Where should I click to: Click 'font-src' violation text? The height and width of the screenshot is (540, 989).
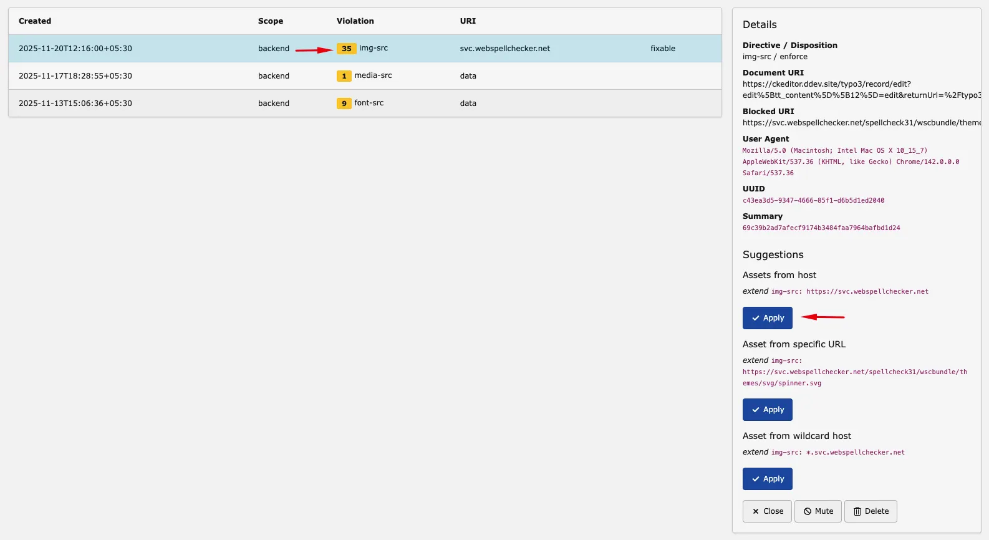click(369, 103)
